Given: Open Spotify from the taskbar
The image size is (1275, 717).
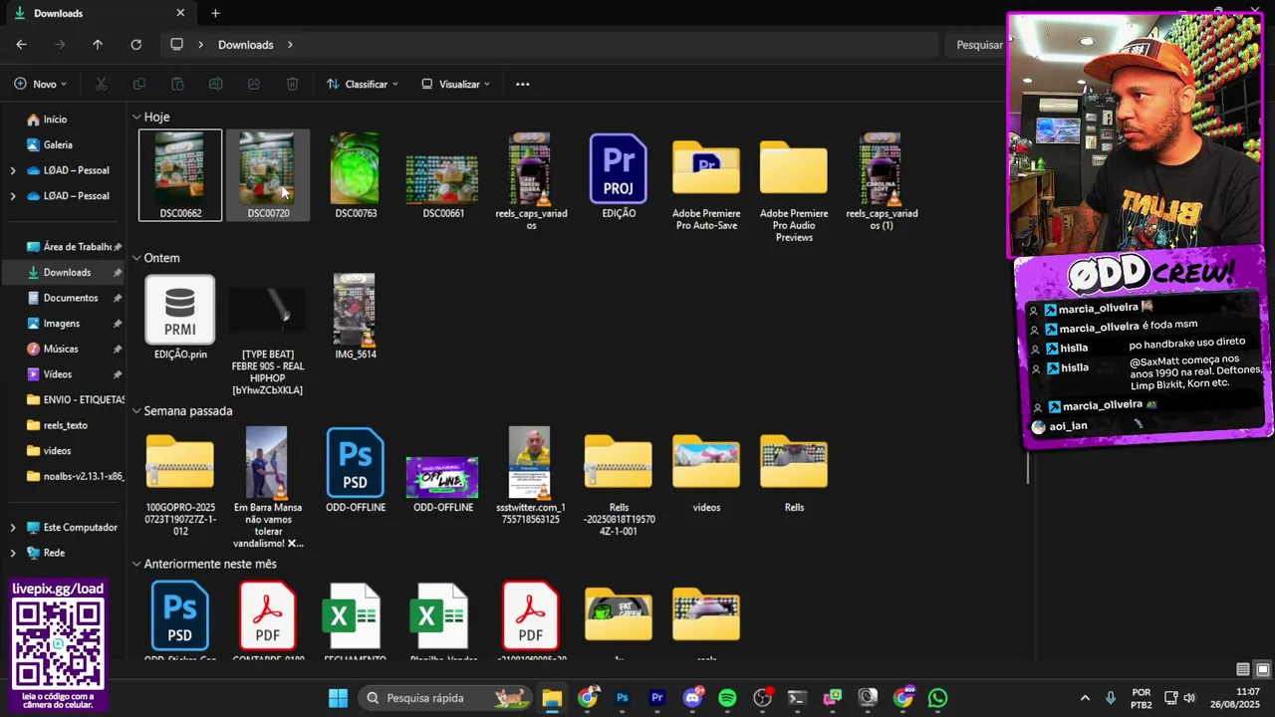Looking at the screenshot, I should coord(727,698).
